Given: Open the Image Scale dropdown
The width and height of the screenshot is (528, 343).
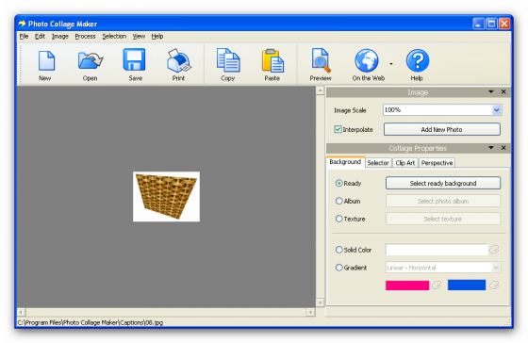Looking at the screenshot, I should (496, 110).
